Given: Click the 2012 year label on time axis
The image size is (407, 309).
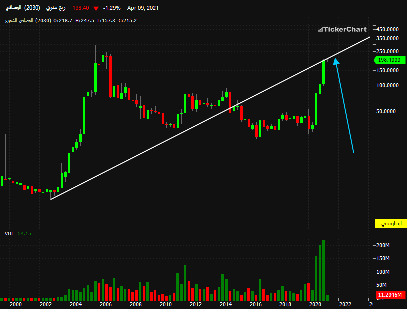Looking at the screenshot, I should point(195,304).
